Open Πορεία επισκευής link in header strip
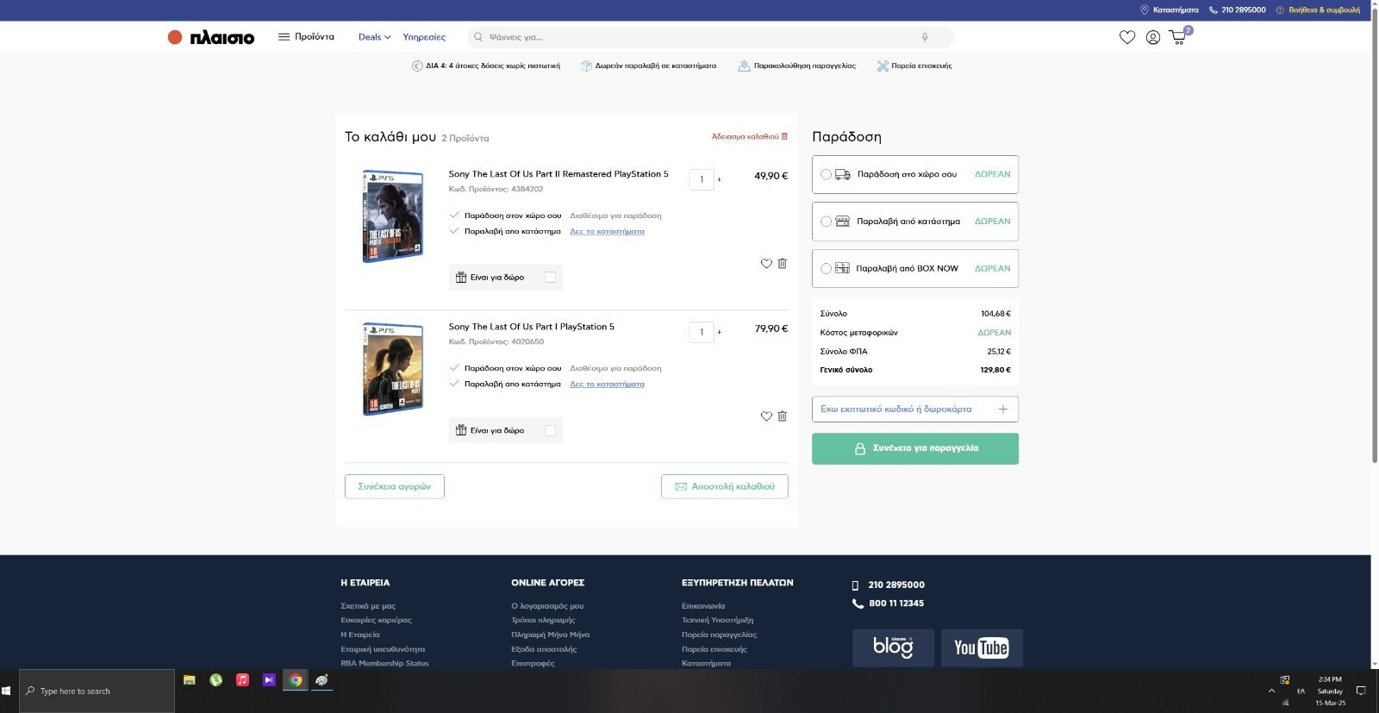Image resolution: width=1379 pixels, height=713 pixels. click(x=914, y=66)
